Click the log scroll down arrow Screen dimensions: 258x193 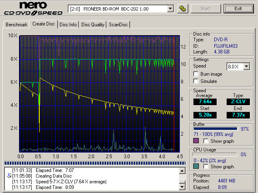click(x=183, y=187)
